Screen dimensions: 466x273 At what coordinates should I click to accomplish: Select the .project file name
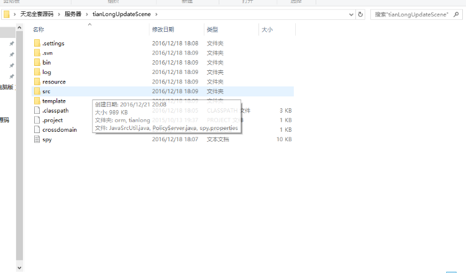tap(53, 120)
